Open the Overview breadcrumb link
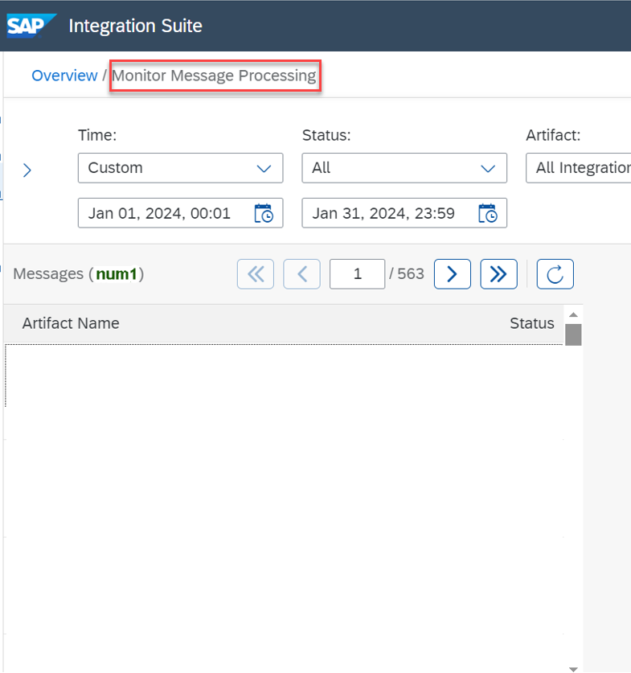The image size is (631, 673). 64,76
